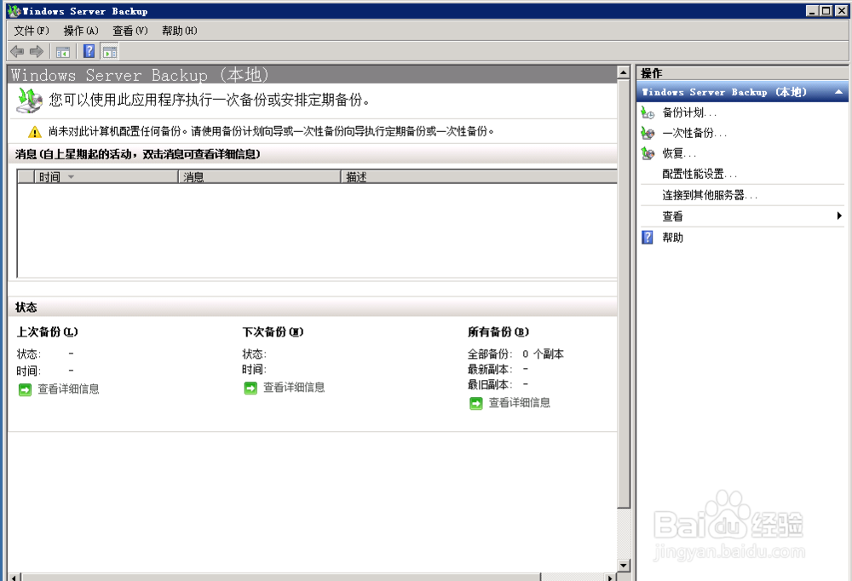Image resolution: width=852 pixels, height=581 pixels.
Task: Open the 帮助(H) menu
Action: 179,31
